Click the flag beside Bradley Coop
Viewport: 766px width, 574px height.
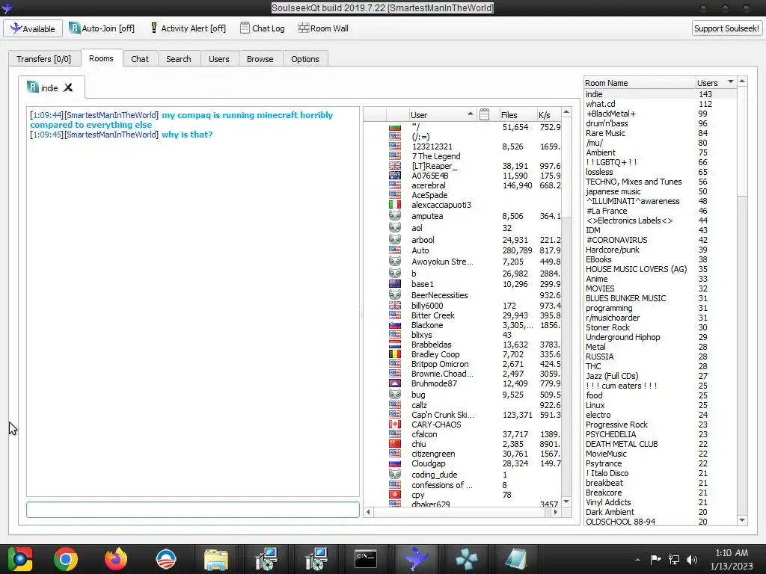tap(395, 354)
